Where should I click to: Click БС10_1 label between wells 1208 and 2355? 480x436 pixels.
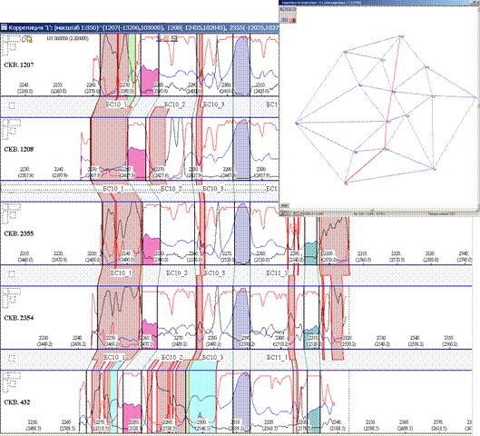(x=113, y=189)
